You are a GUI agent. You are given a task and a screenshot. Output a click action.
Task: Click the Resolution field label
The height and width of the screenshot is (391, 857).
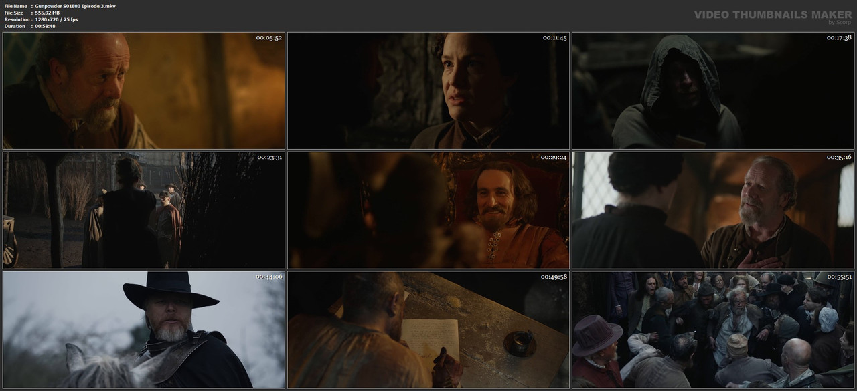coord(16,19)
